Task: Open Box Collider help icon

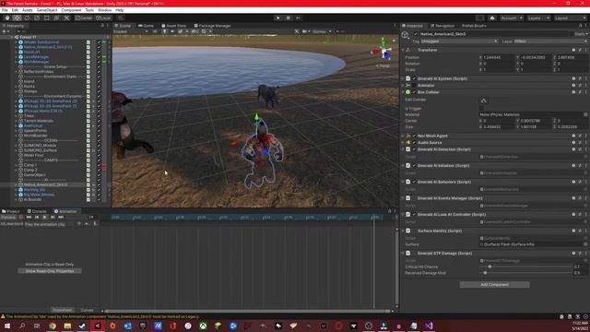Action: coord(573,92)
